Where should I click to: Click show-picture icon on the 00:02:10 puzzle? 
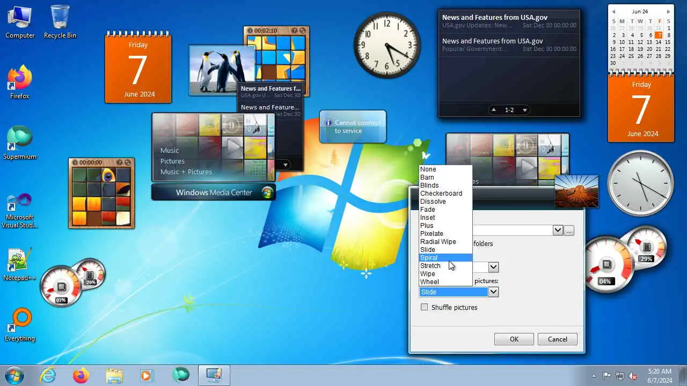click(294, 31)
